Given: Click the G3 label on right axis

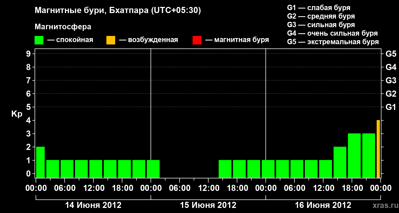Looking at the screenshot, I should point(391,80).
